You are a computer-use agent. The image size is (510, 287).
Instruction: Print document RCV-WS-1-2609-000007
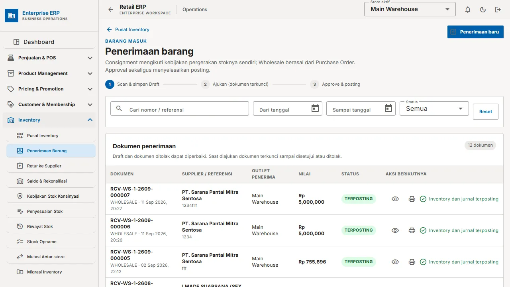[x=412, y=199]
